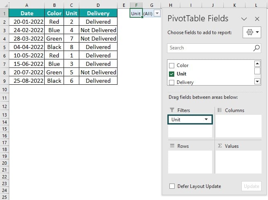Click the Rows area icon
268x200 pixels.
(x=172, y=145)
